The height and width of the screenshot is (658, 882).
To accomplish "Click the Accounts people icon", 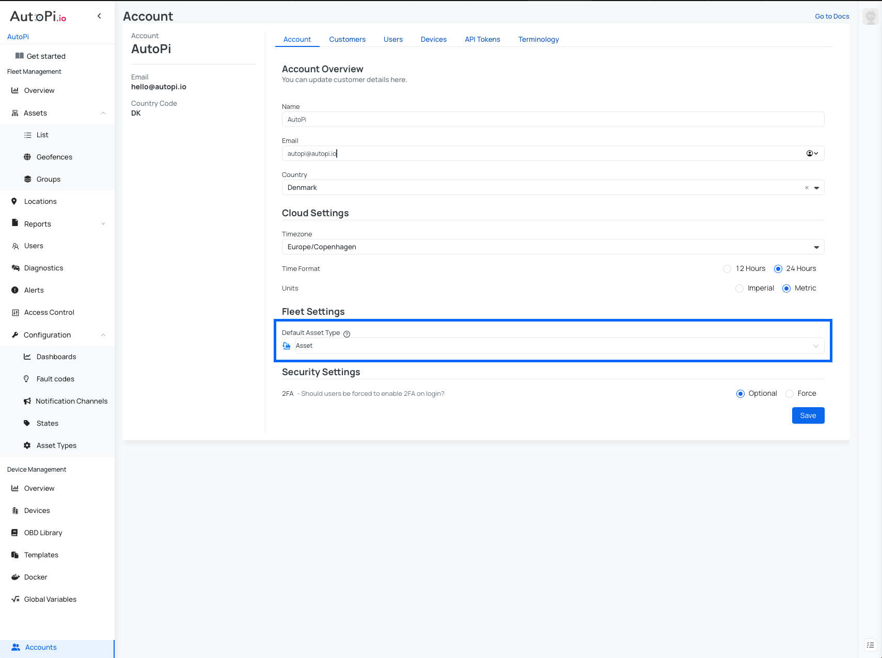I will coord(16,647).
